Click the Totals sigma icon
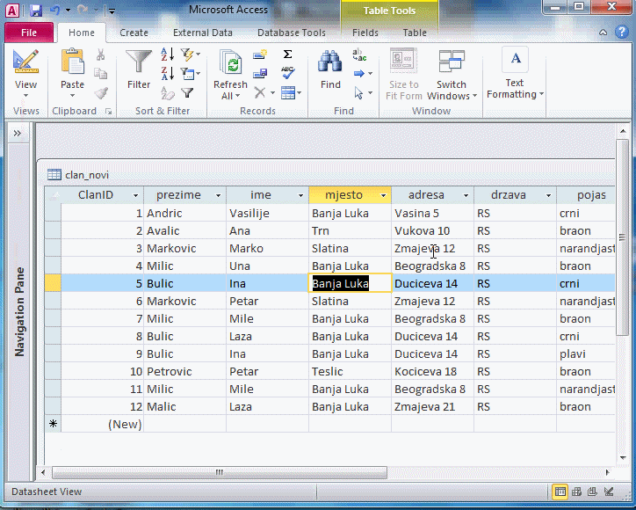The width and height of the screenshot is (636, 510). [x=287, y=55]
